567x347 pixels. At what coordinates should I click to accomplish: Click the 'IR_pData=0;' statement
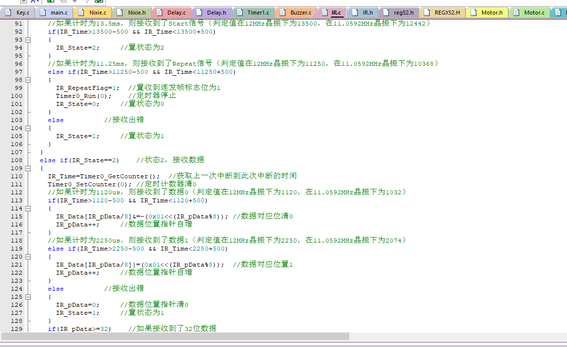click(x=77, y=305)
